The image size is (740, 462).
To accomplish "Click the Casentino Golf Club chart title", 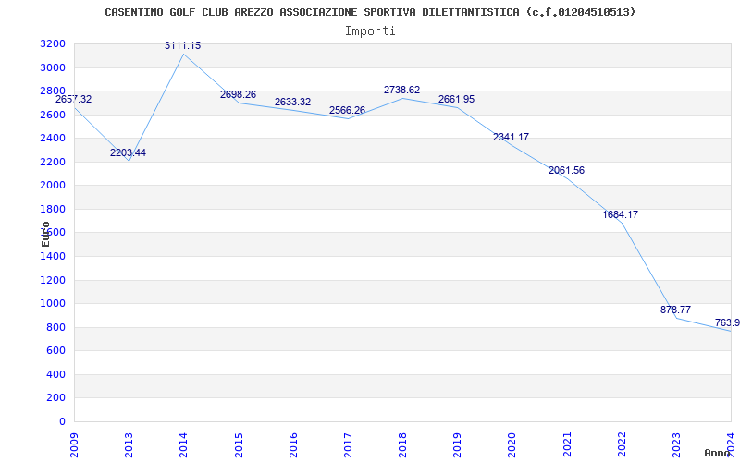I will (x=370, y=12).
